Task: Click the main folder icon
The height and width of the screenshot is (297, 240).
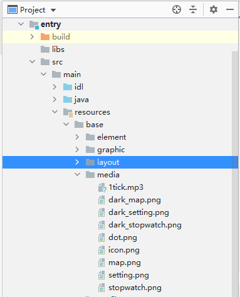Action: (x=56, y=75)
